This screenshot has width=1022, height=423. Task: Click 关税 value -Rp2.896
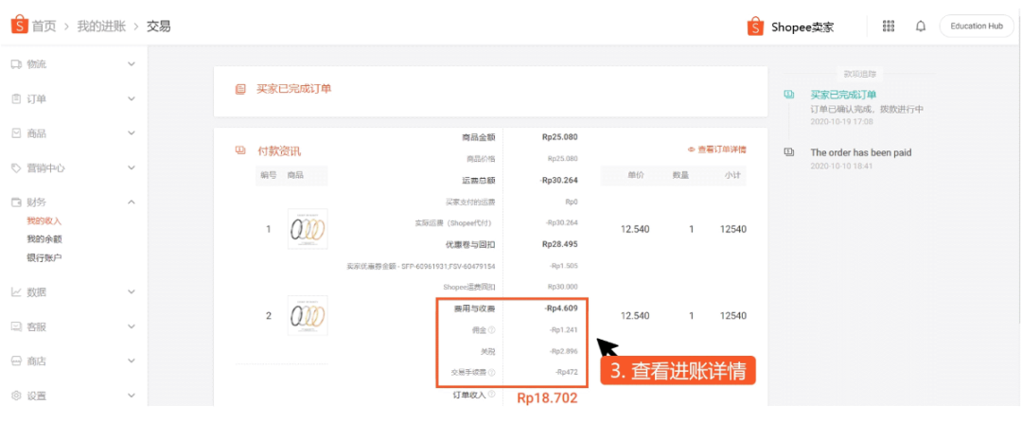tap(564, 351)
